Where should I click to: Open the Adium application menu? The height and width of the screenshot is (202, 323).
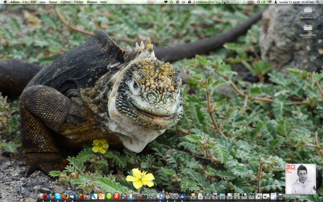point(15,2)
